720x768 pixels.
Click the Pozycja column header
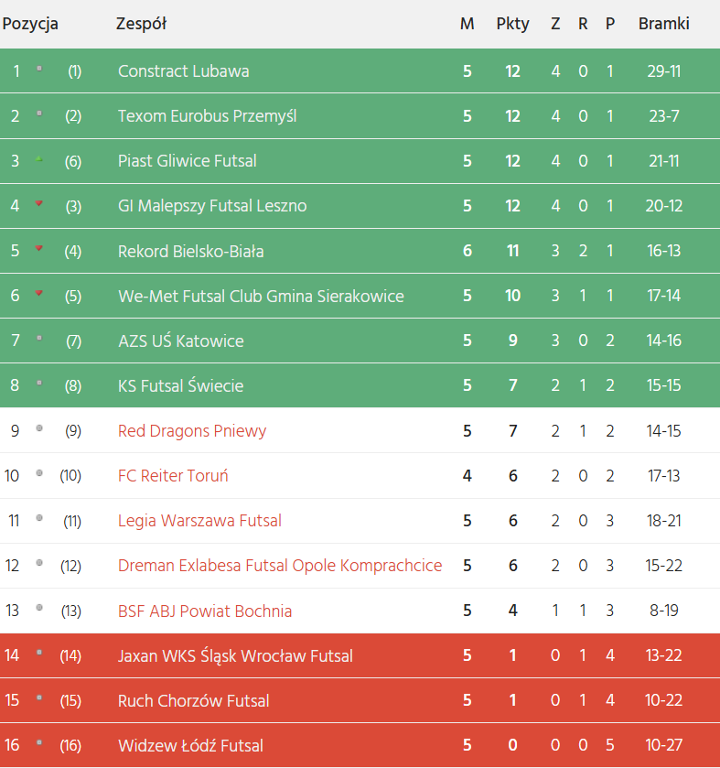(x=30, y=24)
